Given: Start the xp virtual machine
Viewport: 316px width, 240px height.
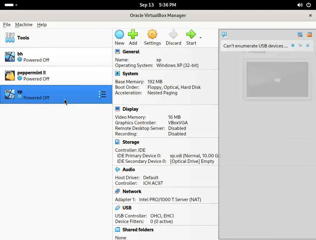Looking at the screenshot, I should [x=191, y=38].
